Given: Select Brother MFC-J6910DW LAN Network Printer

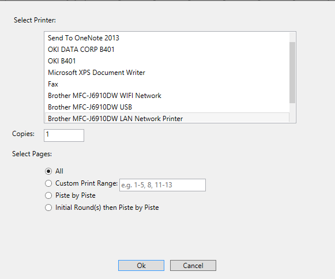Looking at the screenshot, I should pyautogui.click(x=167, y=118).
